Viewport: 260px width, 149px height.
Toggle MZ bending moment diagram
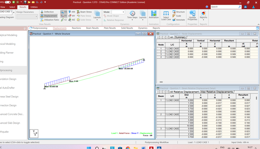(72, 20)
